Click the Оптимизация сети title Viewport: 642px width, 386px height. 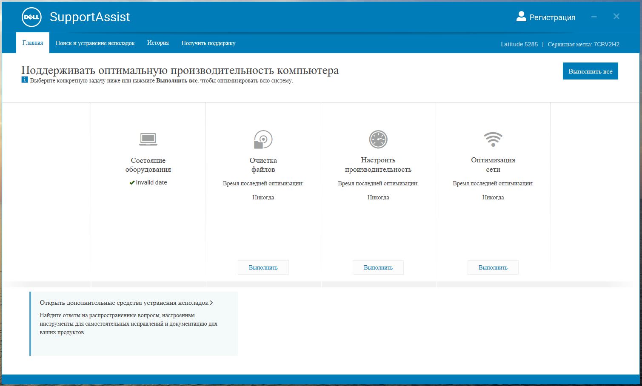493,165
